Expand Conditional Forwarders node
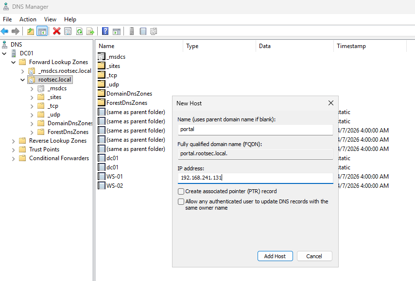Screen dimensions: 415x281 pyautogui.click(x=14, y=159)
